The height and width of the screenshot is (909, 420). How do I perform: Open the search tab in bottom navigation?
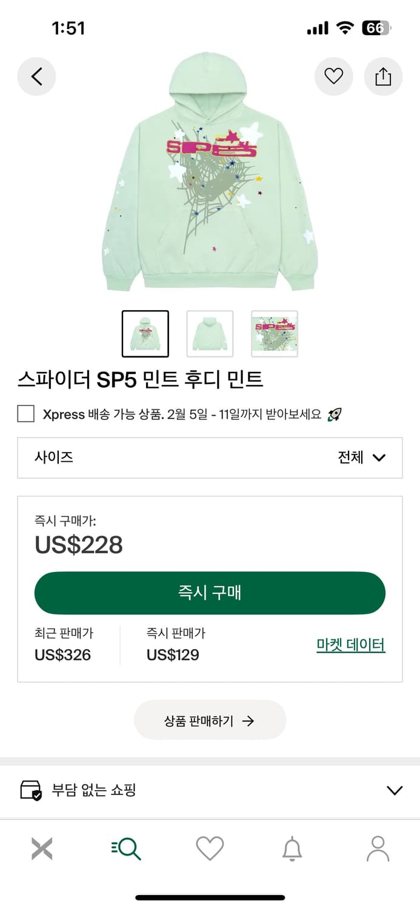coord(126,848)
